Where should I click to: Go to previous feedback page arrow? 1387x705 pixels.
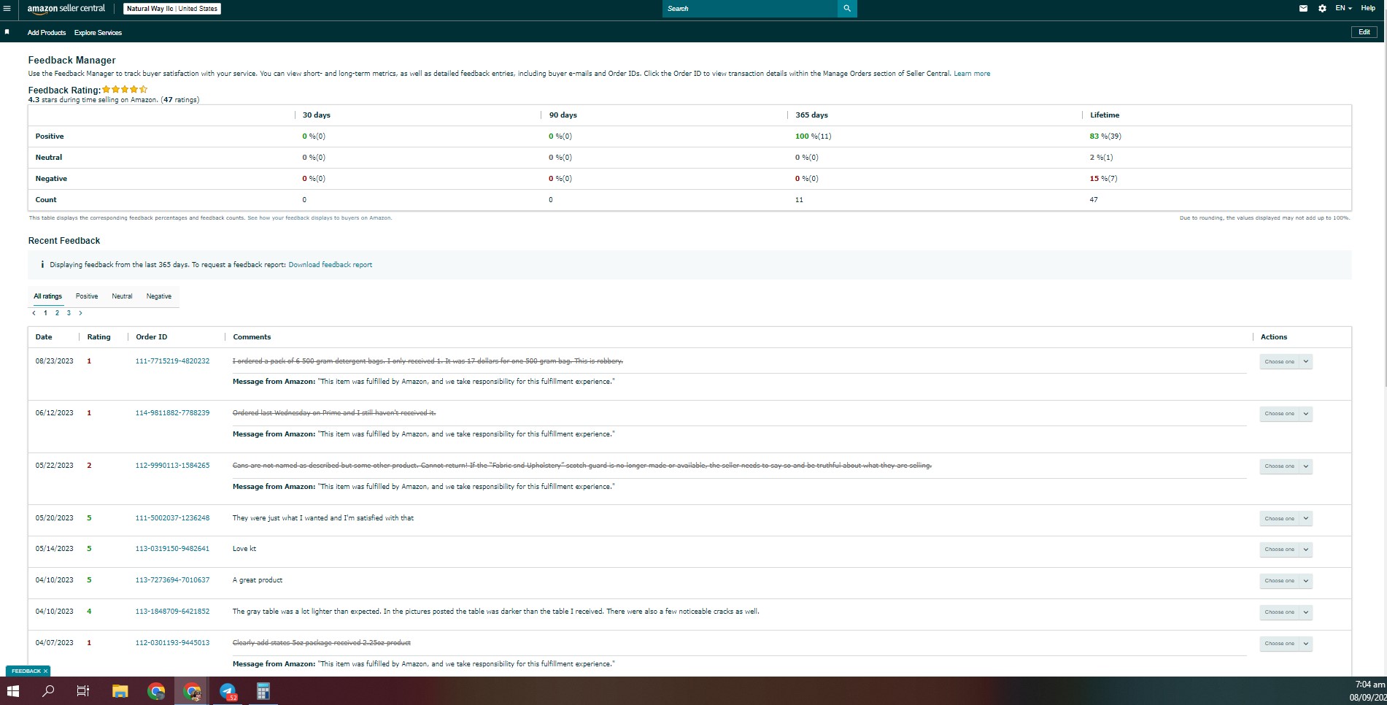point(34,313)
